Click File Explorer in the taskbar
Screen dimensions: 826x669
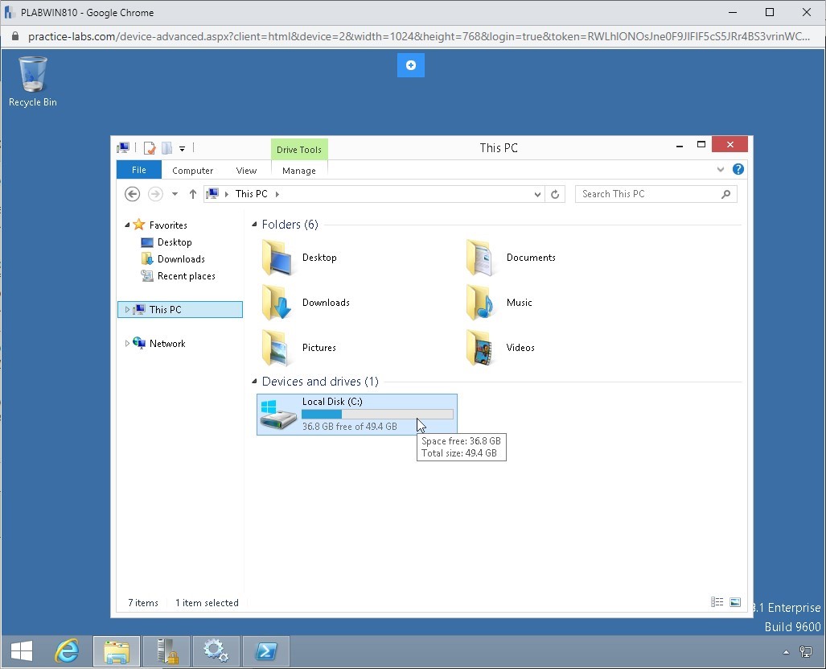pos(117,651)
